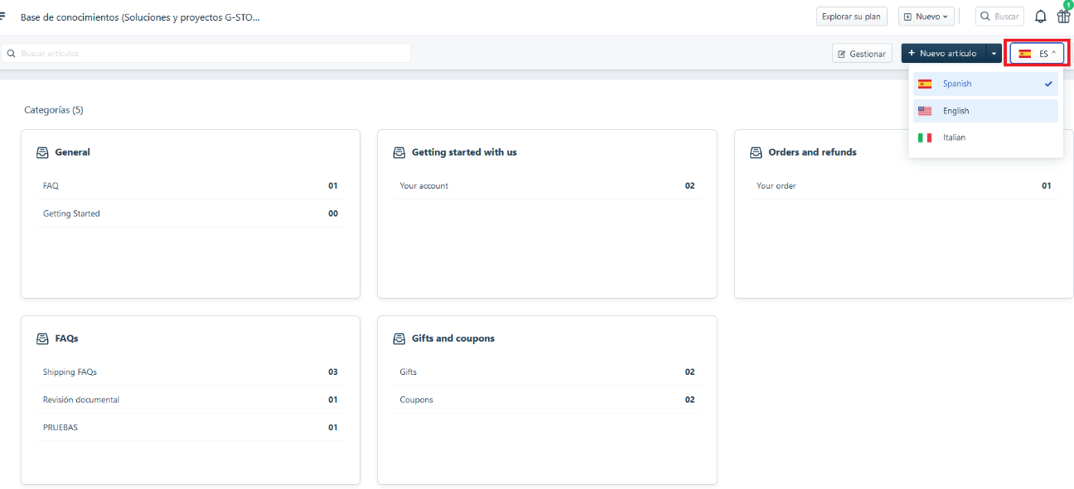The width and height of the screenshot is (1074, 489).
Task: Click the Buscar artículos search field
Action: pos(207,54)
